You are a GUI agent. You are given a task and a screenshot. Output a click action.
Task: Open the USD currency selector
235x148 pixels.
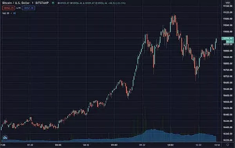[228, 3]
